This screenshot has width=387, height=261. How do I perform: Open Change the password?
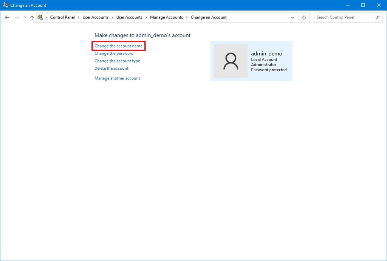114,53
